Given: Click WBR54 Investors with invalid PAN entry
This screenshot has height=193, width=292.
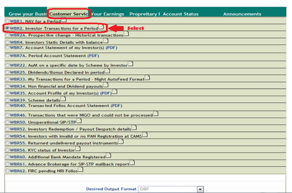Looking at the screenshot, I should point(75,136).
